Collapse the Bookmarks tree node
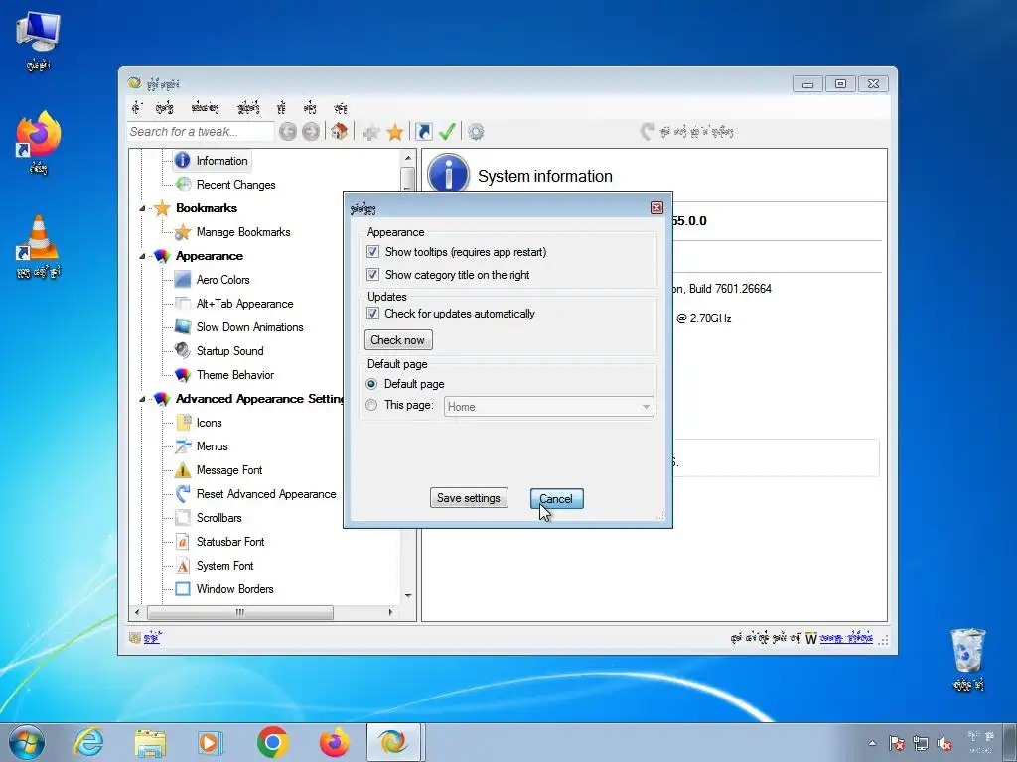This screenshot has height=762, width=1017. (142, 208)
